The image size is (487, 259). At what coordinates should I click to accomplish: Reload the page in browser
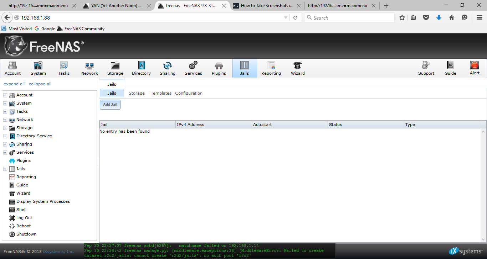[x=295, y=17]
